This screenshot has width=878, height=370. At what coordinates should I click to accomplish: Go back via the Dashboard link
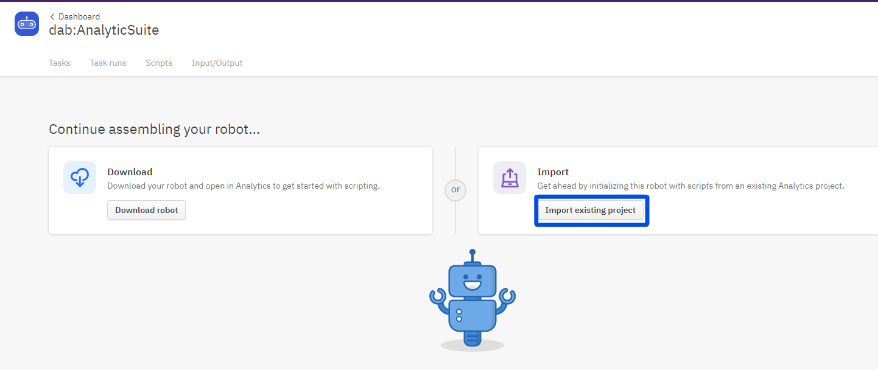pos(79,16)
